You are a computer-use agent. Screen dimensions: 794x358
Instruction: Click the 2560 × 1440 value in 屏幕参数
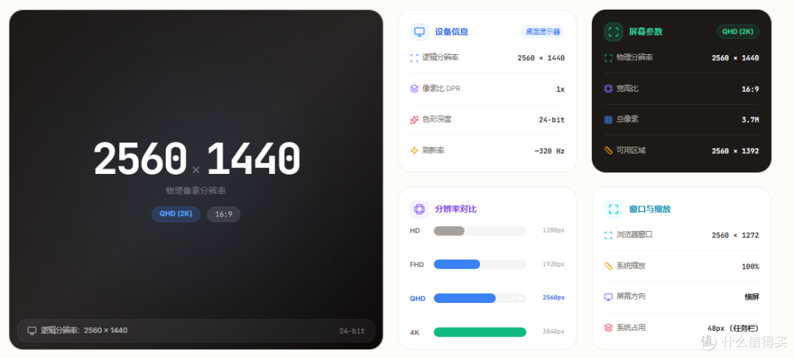(735, 59)
